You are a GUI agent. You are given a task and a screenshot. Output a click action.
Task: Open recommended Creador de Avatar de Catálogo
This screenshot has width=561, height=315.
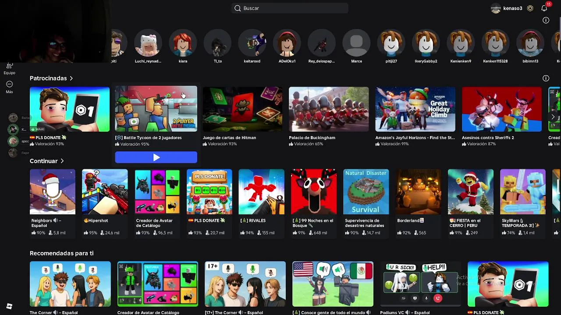158,284
